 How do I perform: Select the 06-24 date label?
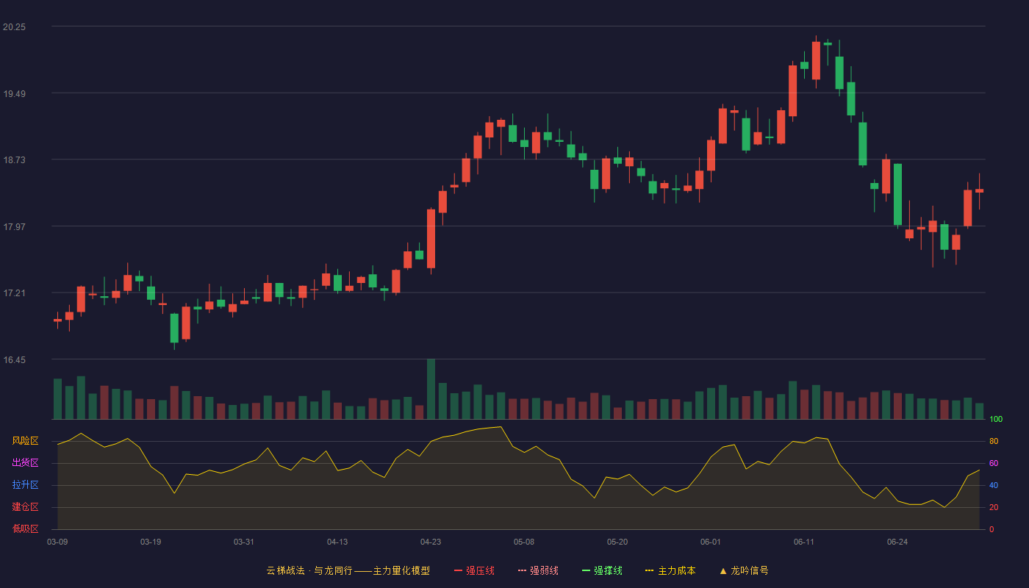click(x=897, y=542)
